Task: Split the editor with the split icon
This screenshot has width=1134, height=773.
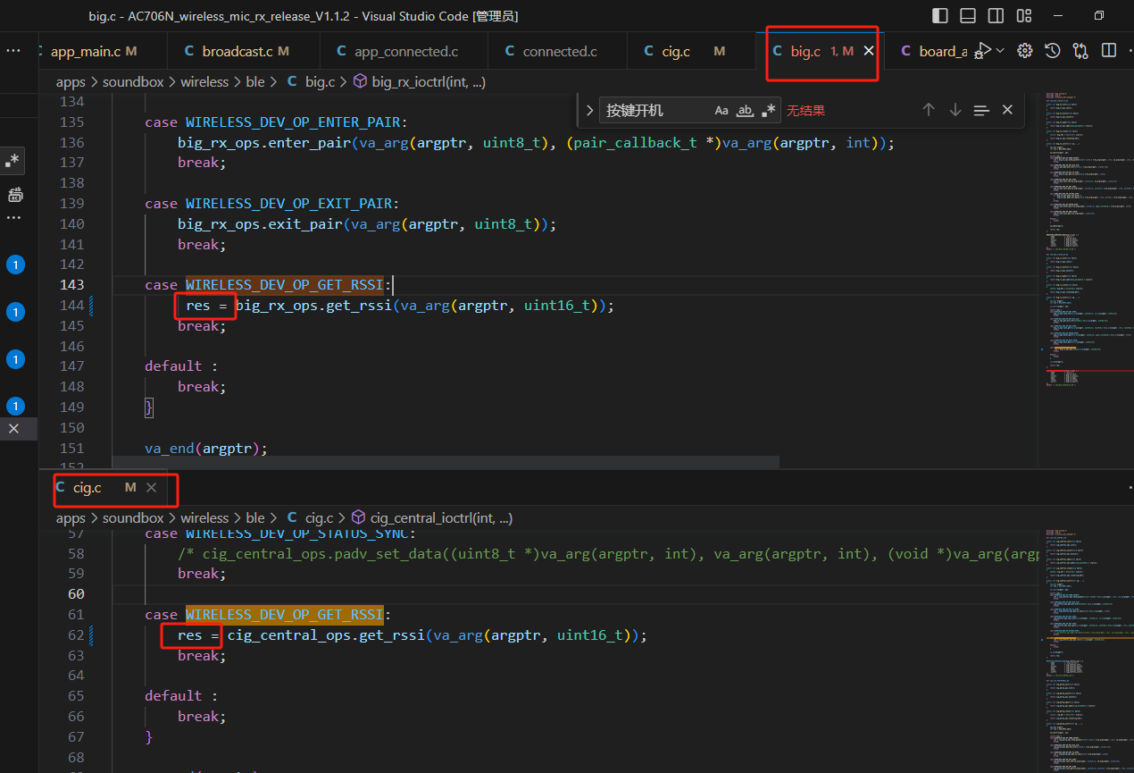Action: pyautogui.click(x=1109, y=51)
